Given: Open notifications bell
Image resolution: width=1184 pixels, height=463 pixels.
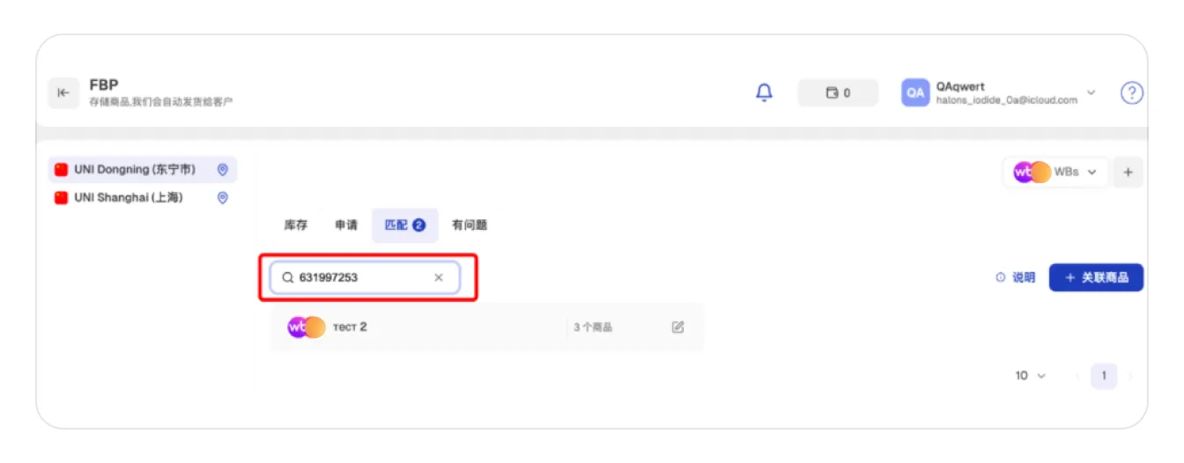Looking at the screenshot, I should pos(765,92).
